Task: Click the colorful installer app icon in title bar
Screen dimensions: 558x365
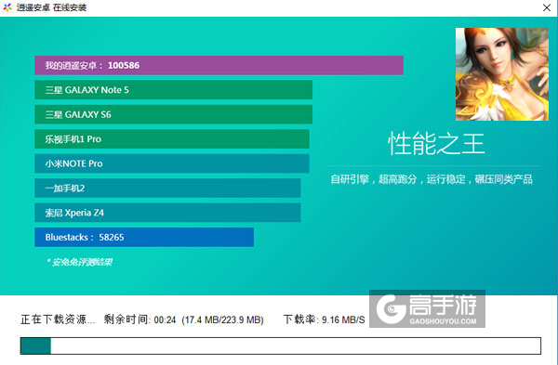Action: [7, 7]
